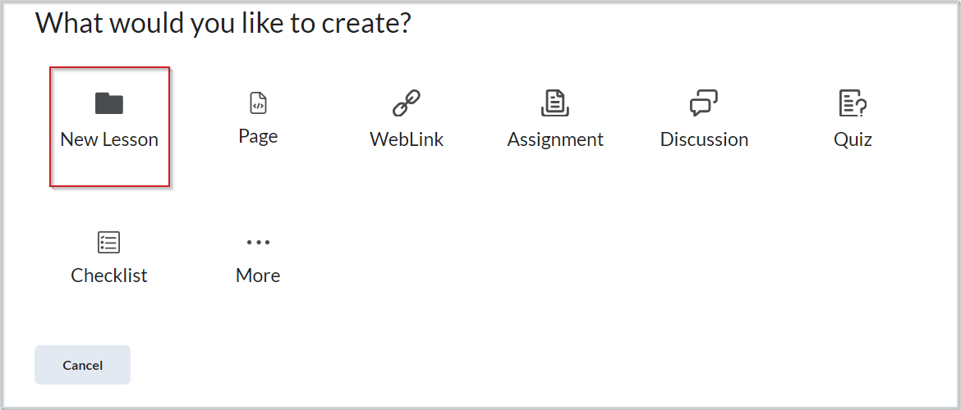Click the Page document icon
Image resolution: width=961 pixels, height=410 pixels.
pos(258,103)
